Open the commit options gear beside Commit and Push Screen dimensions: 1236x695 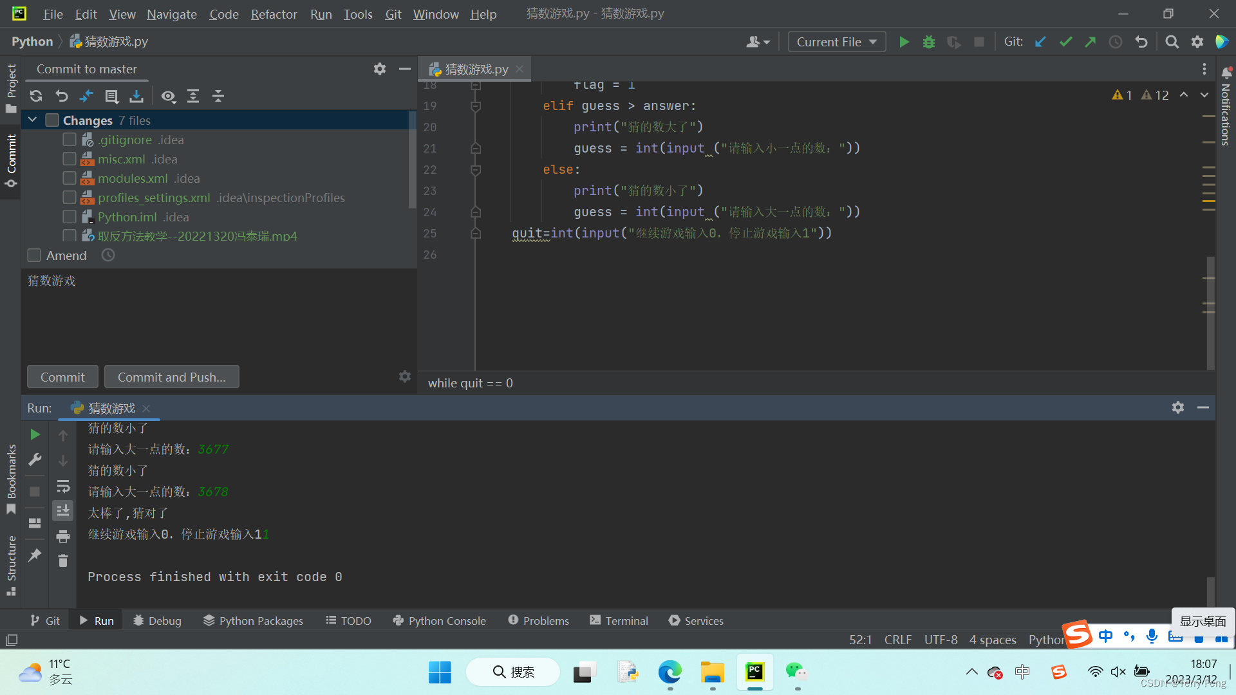tap(405, 376)
